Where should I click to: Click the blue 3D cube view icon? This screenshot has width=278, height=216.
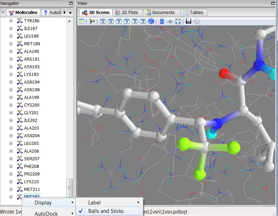coord(151,21)
